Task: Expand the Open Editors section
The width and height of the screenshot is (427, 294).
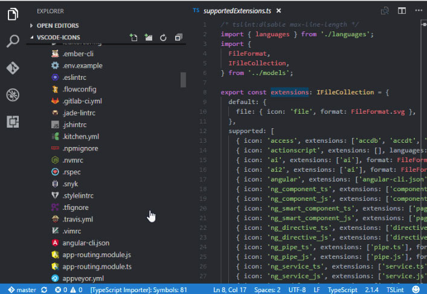Action: tap(57, 25)
